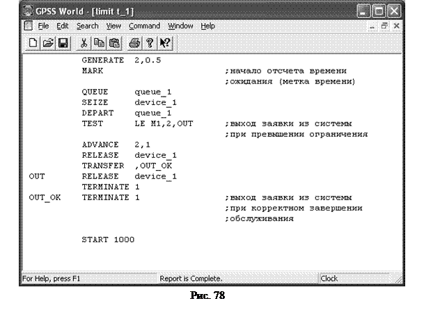Click the 'For Help, press F1' status text
This screenshot has height=310, width=424.
pos(51,279)
